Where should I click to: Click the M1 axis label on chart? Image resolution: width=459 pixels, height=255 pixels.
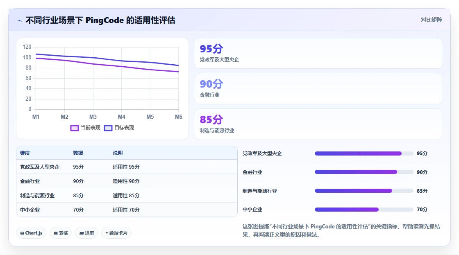36,117
